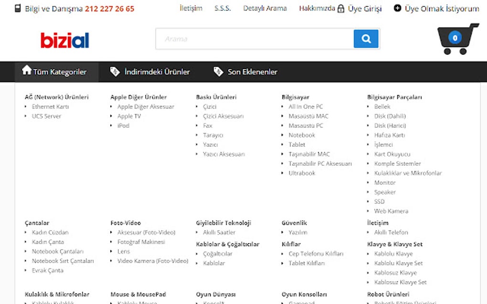This screenshot has width=487, height=304.
Task: Click the home icon on Tüm Kategoriler
Action: click(27, 71)
